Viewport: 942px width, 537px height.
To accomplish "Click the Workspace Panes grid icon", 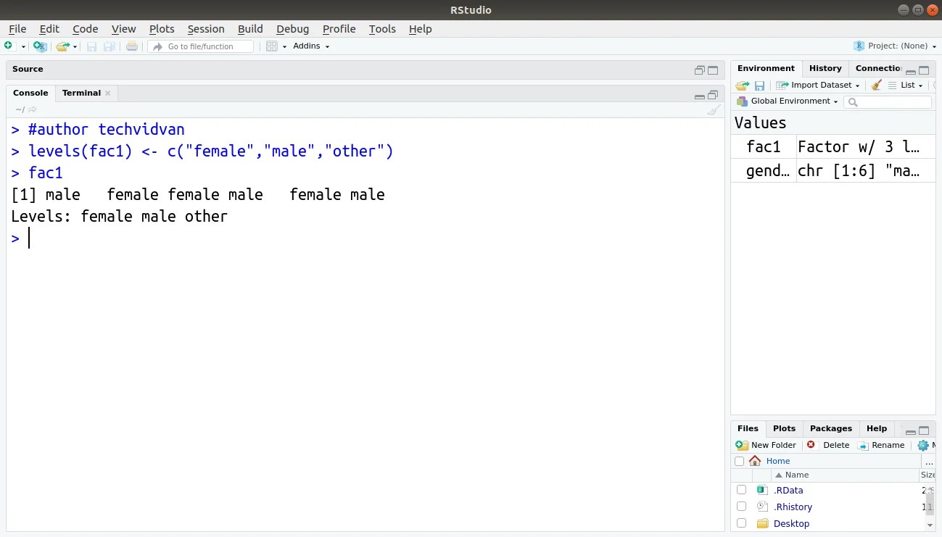I will 272,46.
